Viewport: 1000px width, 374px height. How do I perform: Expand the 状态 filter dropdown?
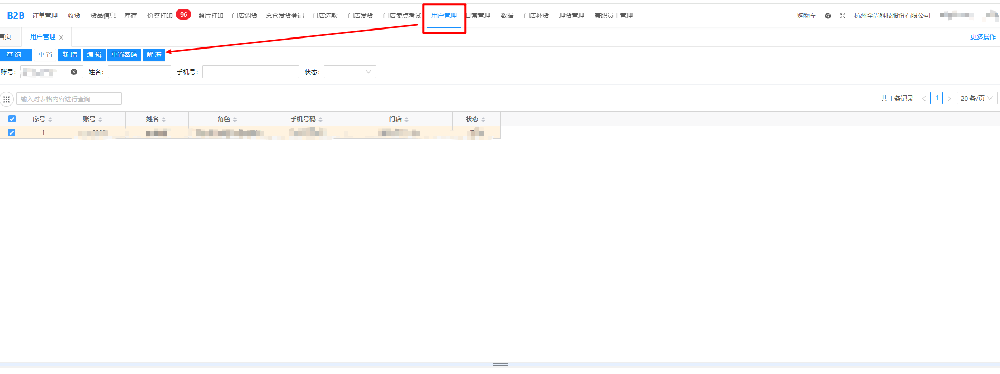point(350,72)
